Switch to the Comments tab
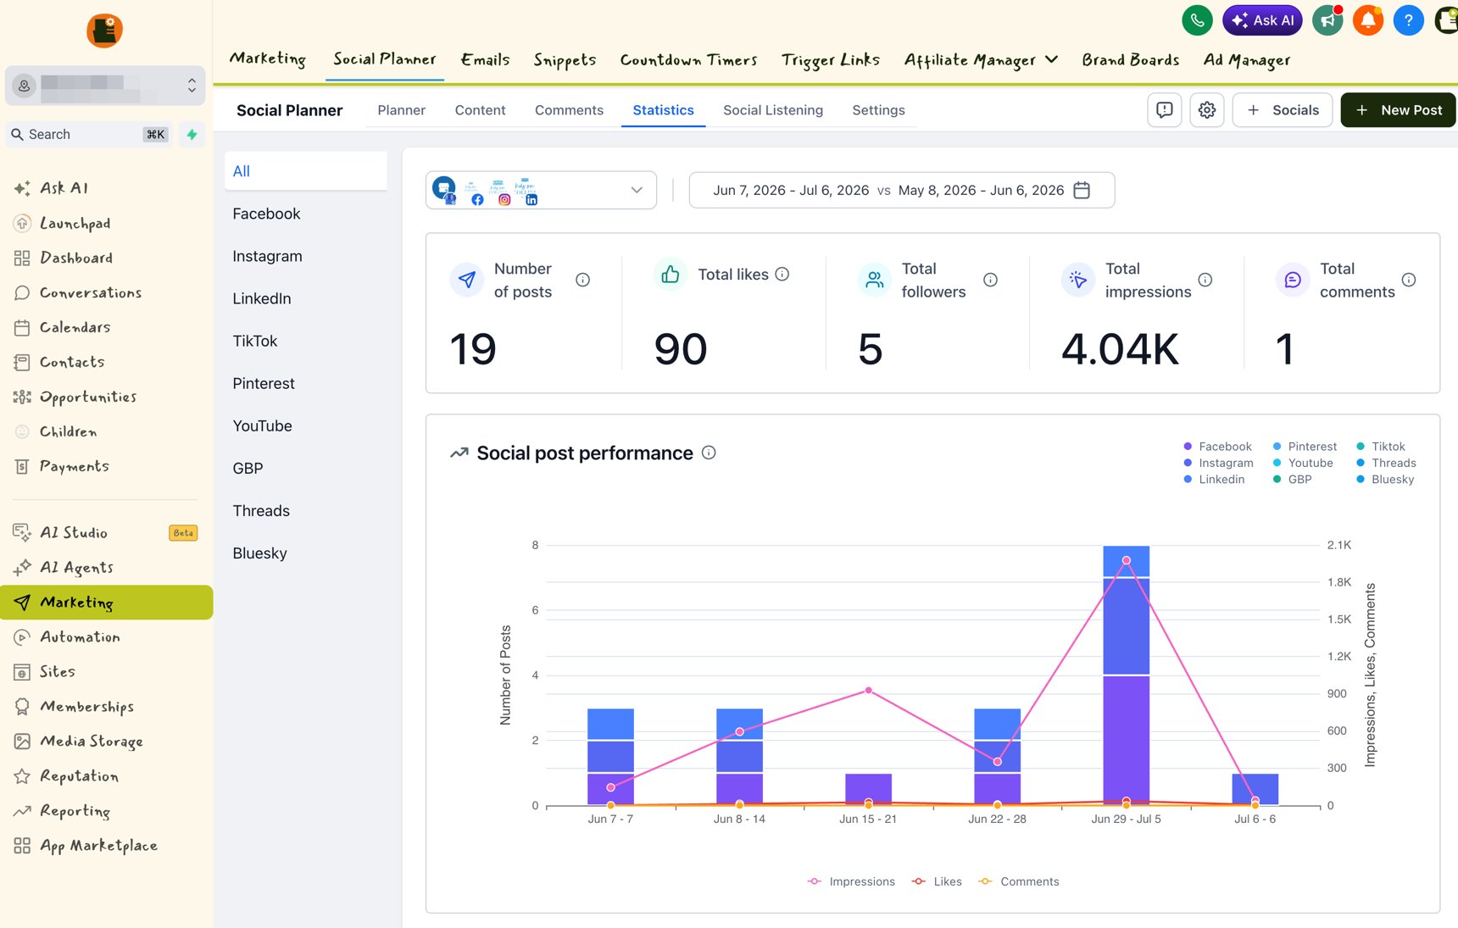The width and height of the screenshot is (1458, 928). click(569, 110)
